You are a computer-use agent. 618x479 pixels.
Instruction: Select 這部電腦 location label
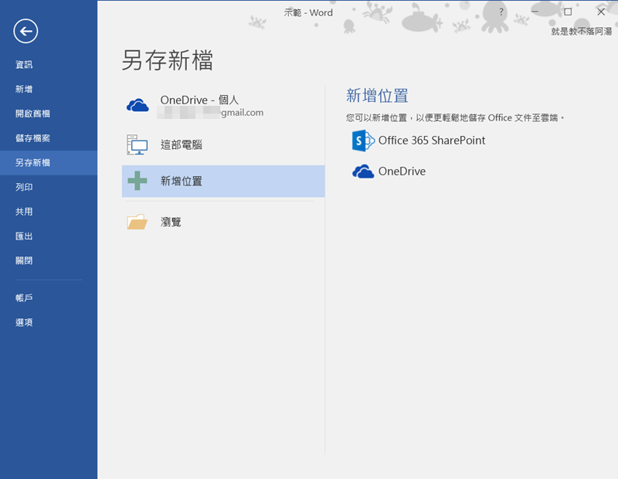coord(182,144)
